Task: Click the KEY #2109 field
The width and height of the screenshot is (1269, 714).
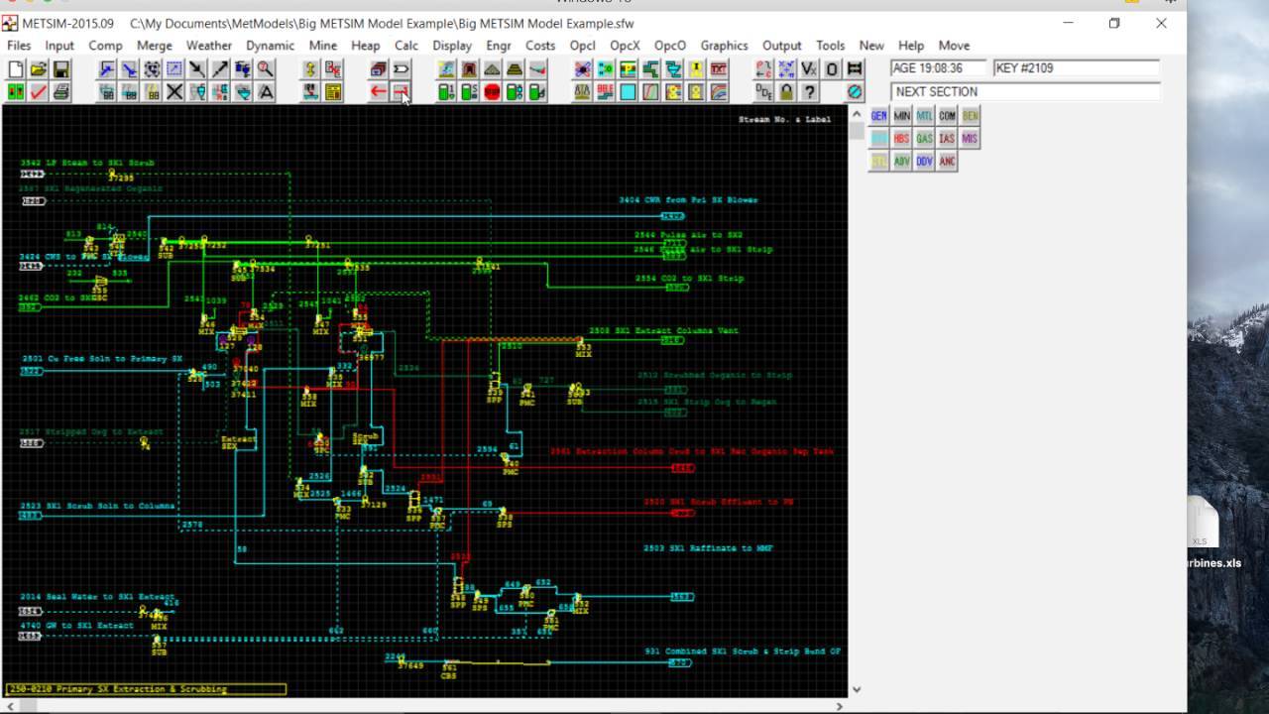Action: [x=1076, y=68]
